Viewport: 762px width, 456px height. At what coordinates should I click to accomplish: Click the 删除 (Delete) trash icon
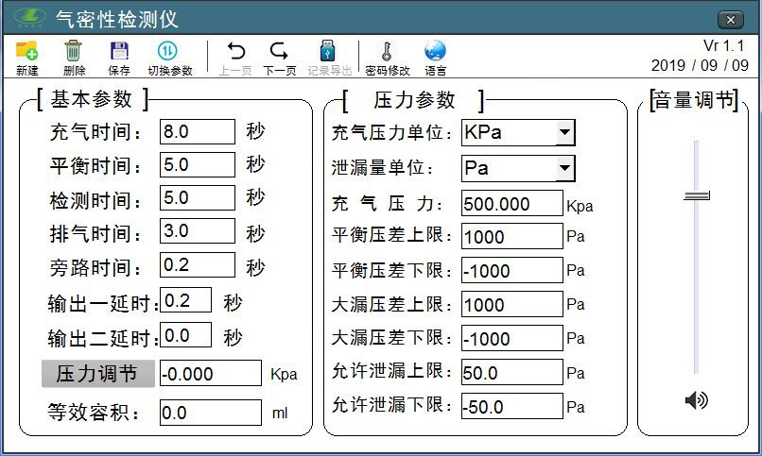tap(74, 52)
